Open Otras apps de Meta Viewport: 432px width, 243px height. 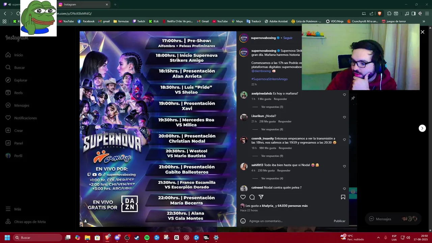tap(25, 222)
